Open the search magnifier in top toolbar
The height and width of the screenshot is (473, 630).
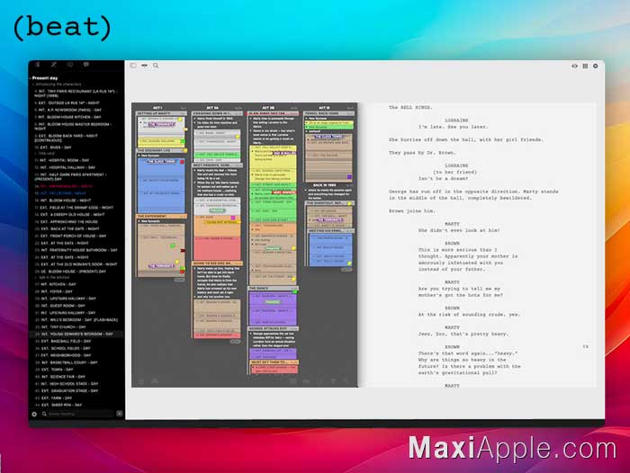point(156,66)
